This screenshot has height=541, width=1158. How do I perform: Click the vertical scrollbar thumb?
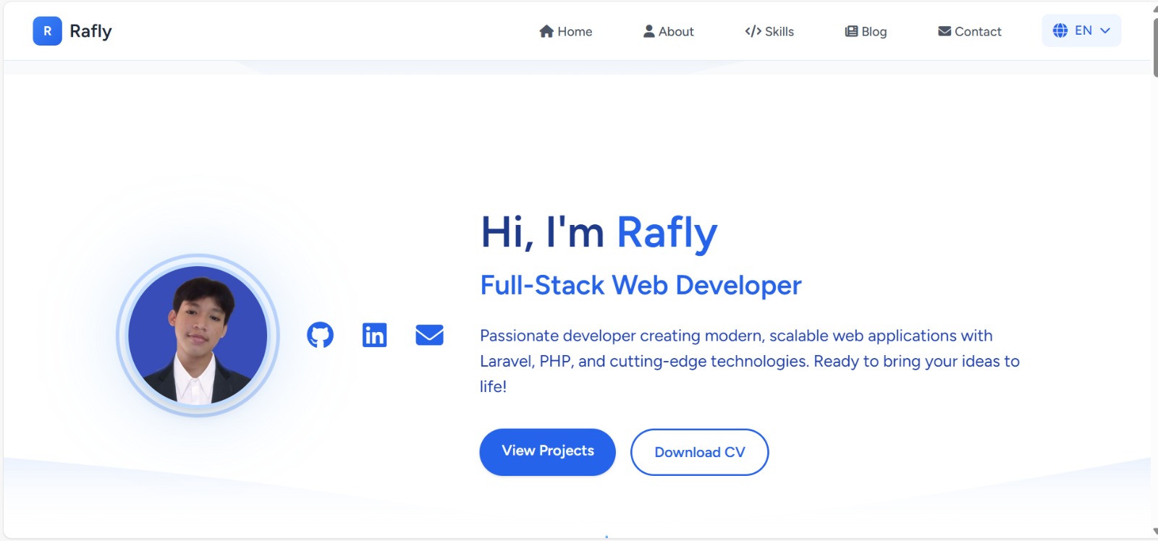[x=1154, y=43]
